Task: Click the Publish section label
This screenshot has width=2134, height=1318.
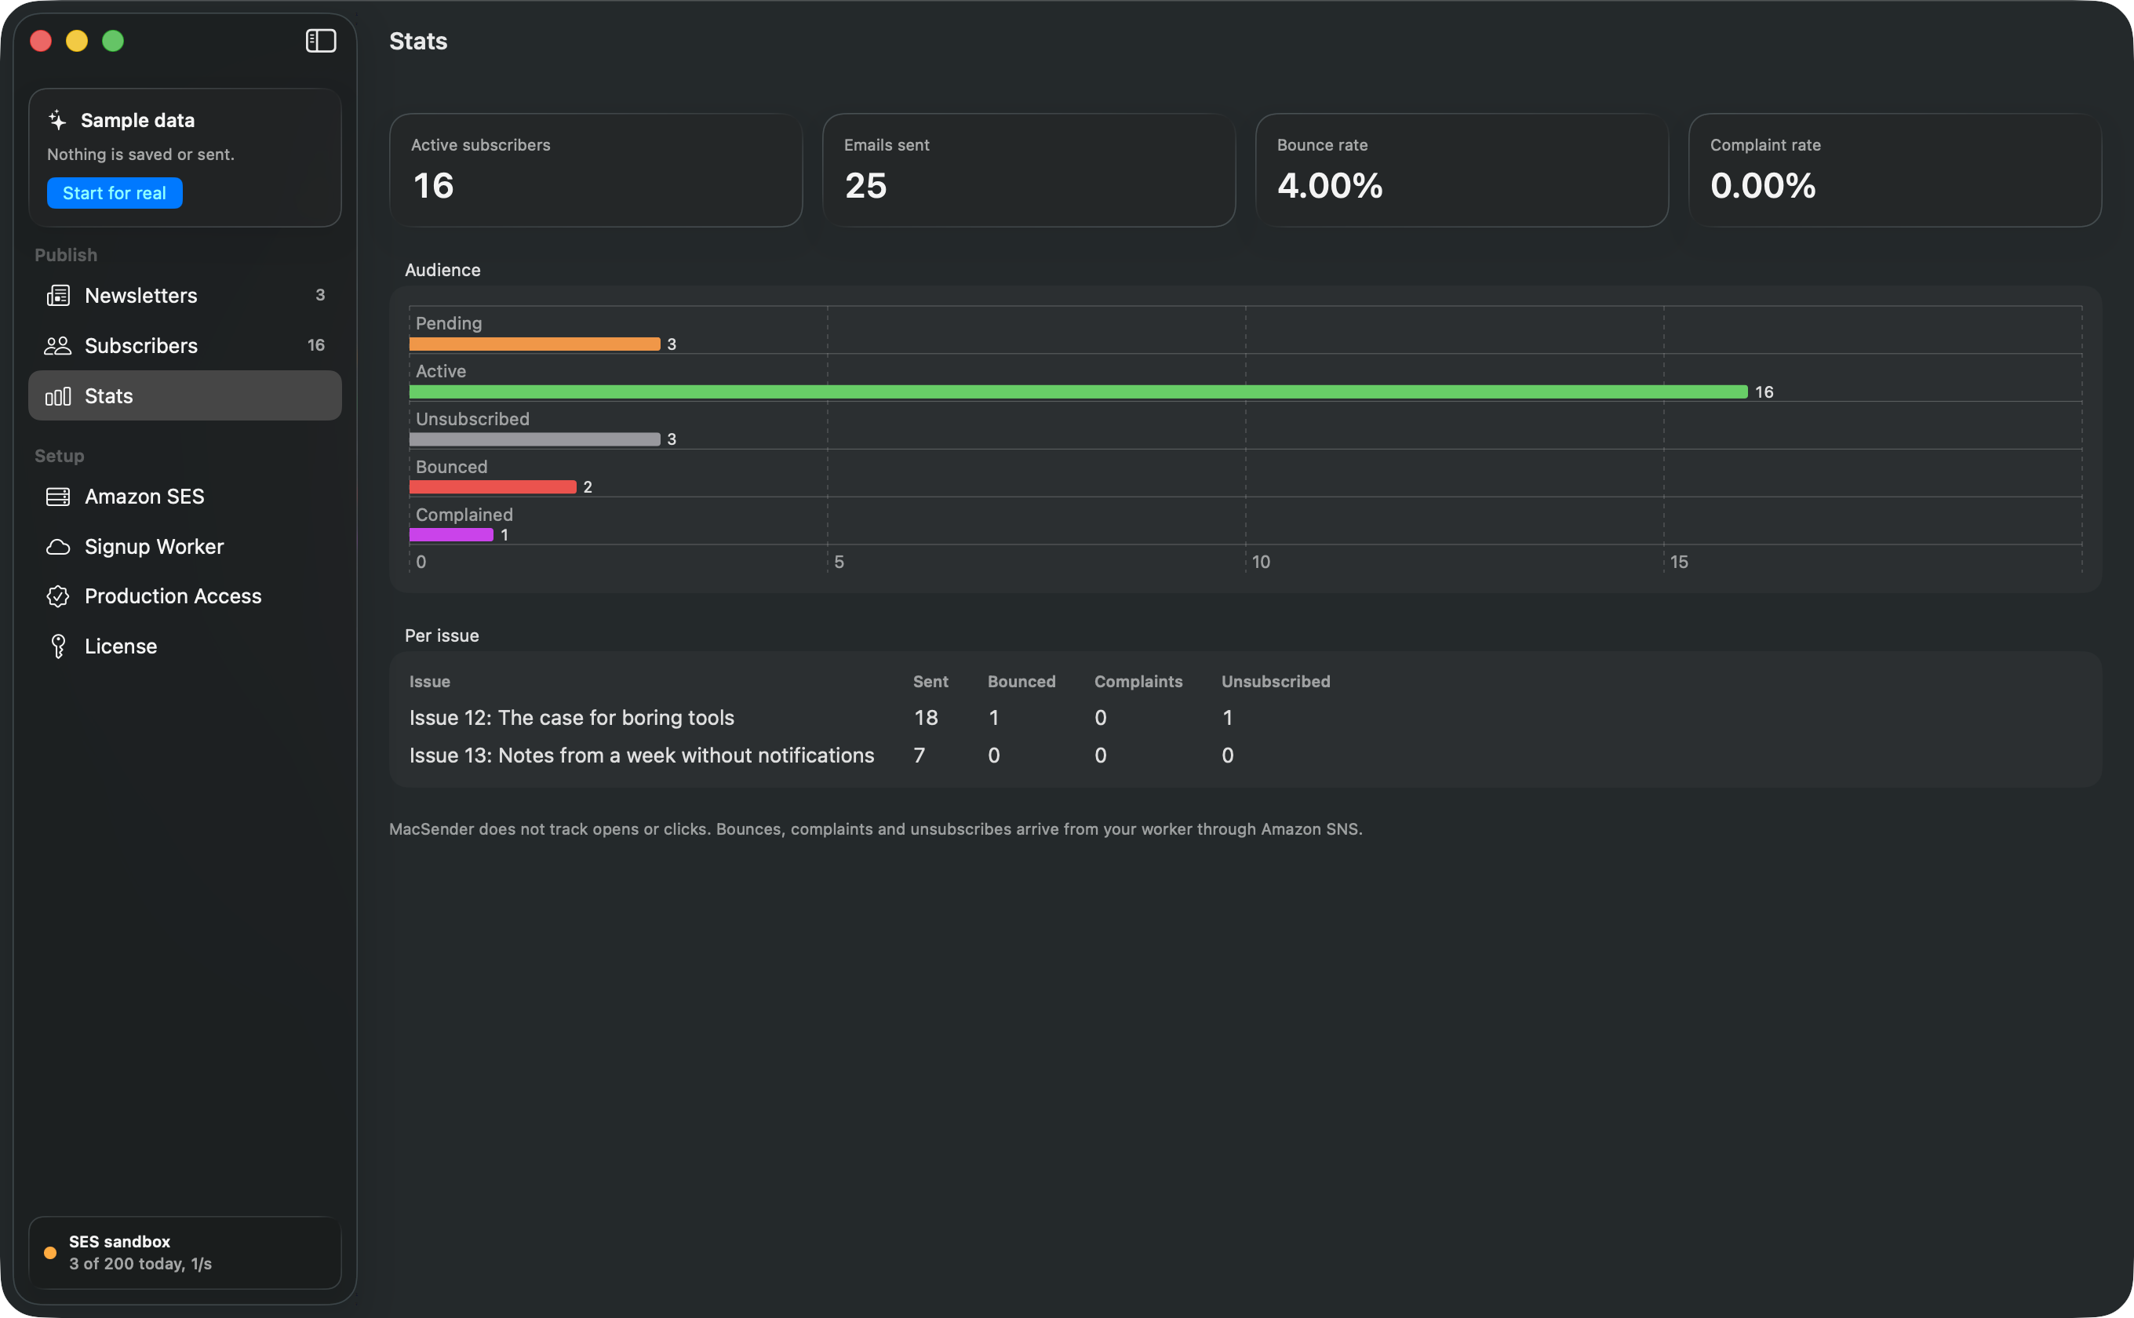Action: coord(65,254)
